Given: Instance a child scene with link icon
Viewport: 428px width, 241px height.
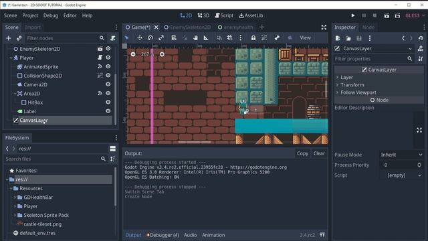Looking at the screenshot, I should [x=19, y=38].
